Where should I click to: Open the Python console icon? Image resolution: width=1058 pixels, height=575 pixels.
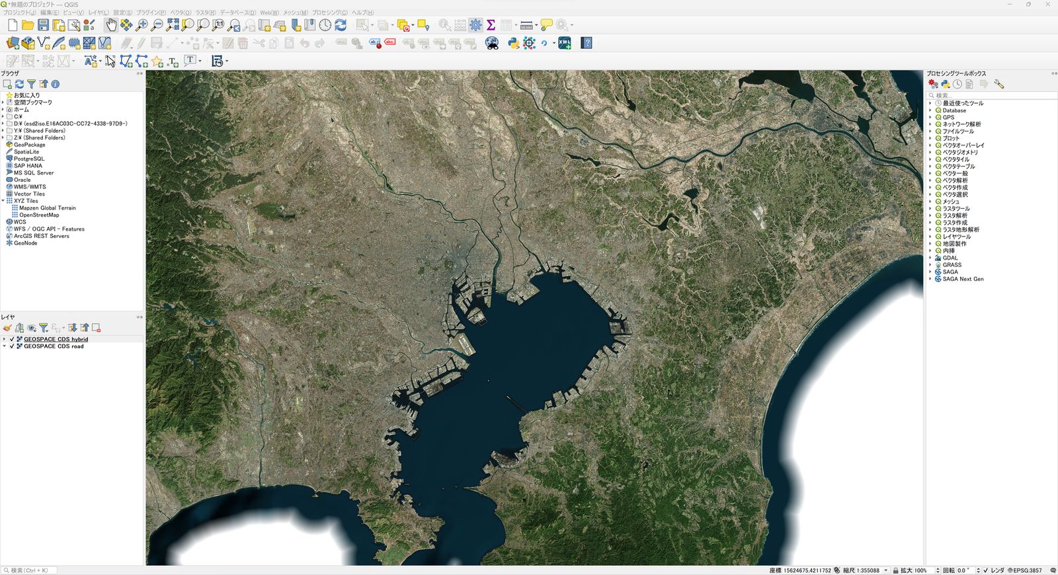513,43
